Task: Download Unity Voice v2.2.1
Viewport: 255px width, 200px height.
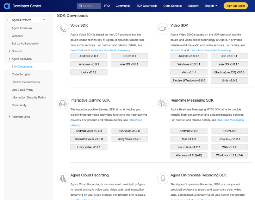Action: click(x=129, y=139)
